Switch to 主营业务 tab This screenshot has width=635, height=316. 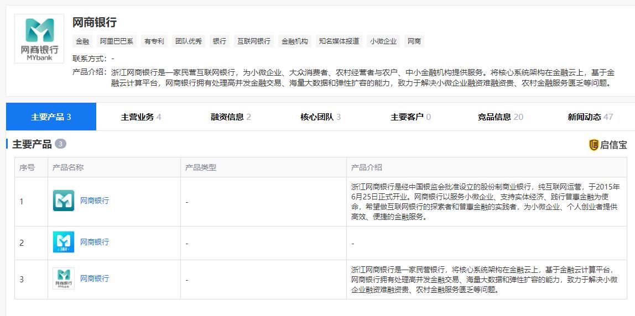pos(141,117)
